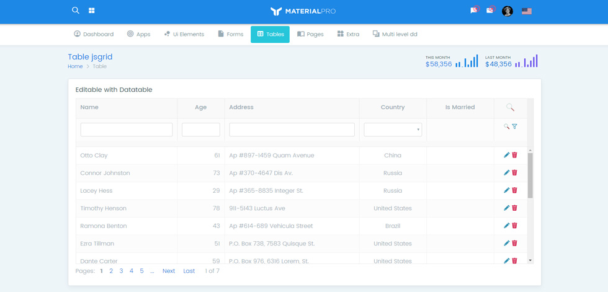Open the user profile avatar

pos(507,11)
